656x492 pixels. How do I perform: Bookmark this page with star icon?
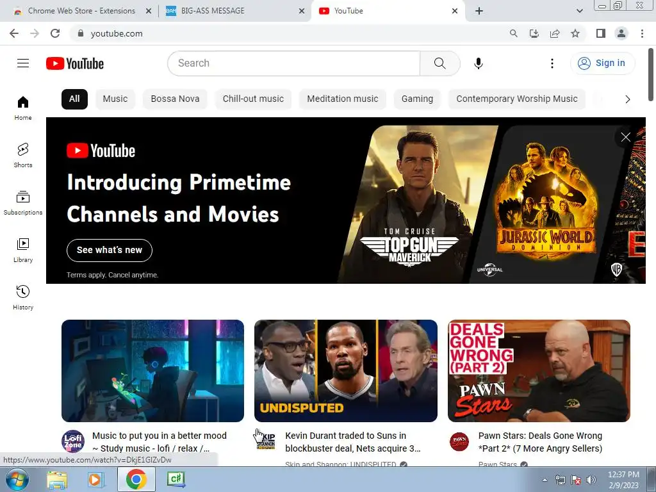575,33
